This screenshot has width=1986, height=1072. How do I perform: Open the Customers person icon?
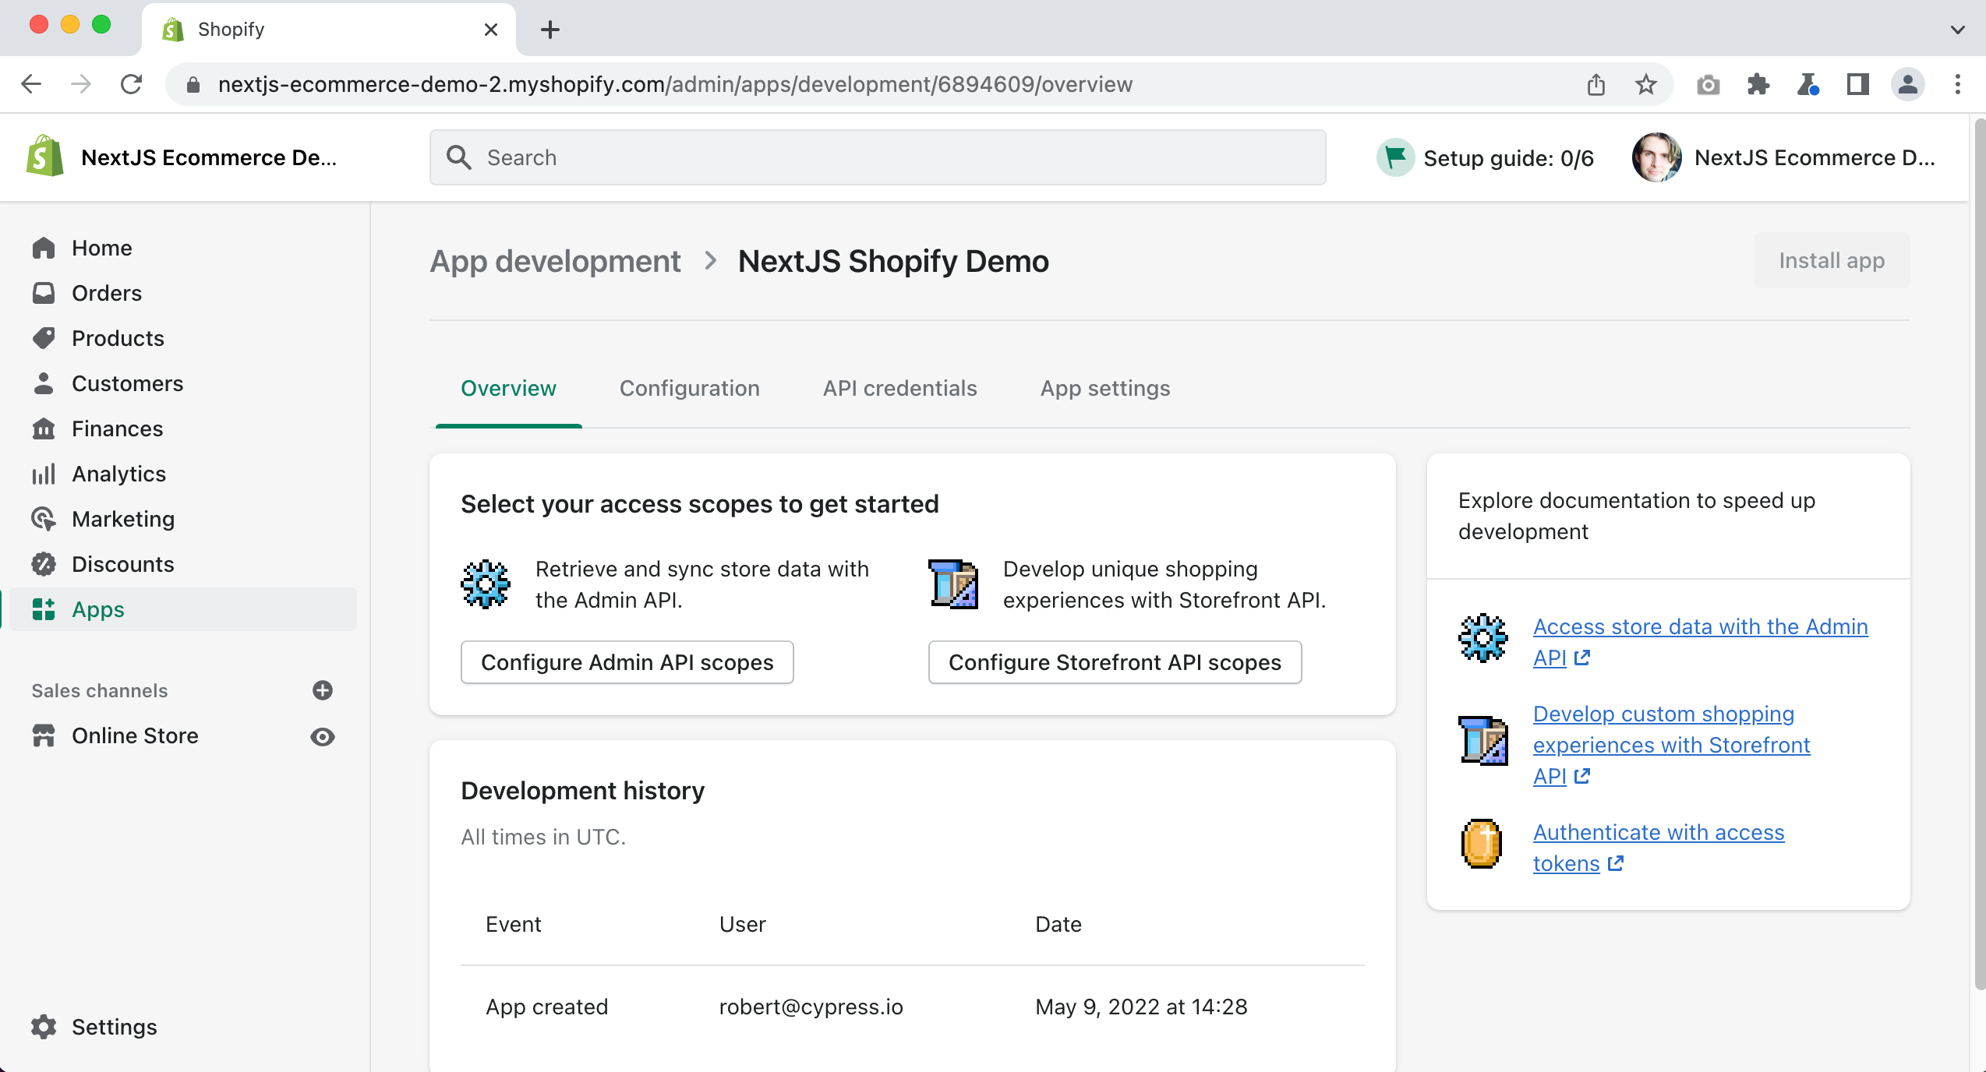(x=44, y=383)
